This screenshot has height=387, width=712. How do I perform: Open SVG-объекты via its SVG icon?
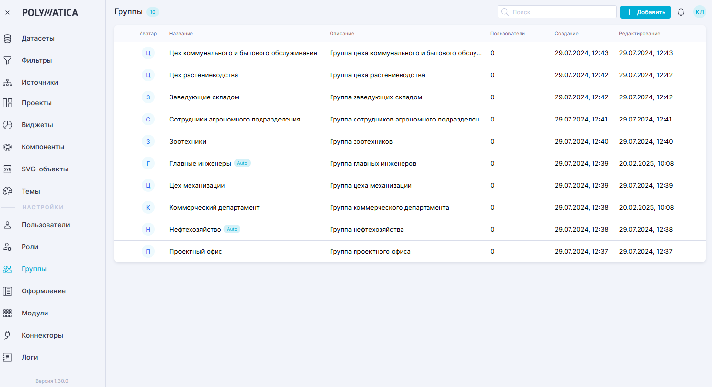click(7, 169)
